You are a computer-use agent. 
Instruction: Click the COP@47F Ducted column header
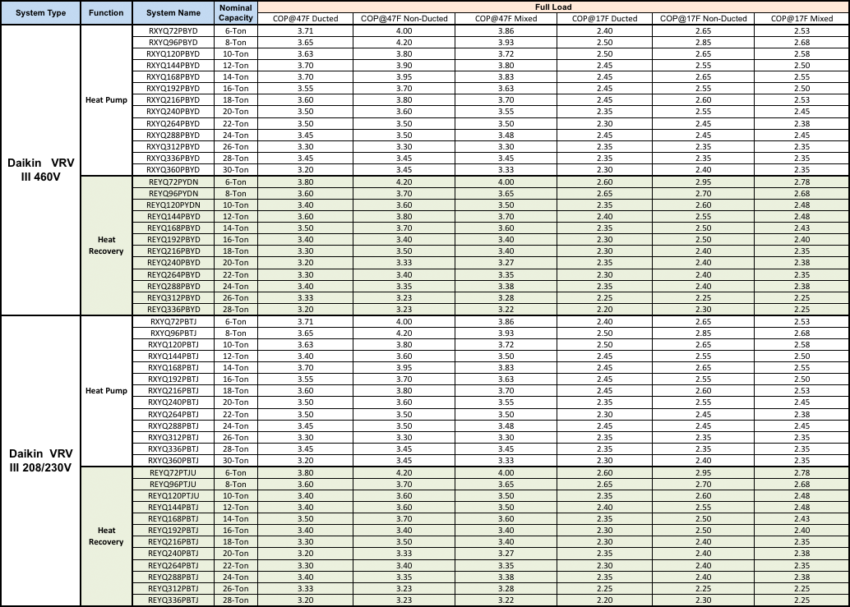click(305, 18)
